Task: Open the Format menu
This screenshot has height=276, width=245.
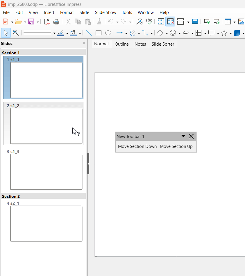Action: (67, 12)
